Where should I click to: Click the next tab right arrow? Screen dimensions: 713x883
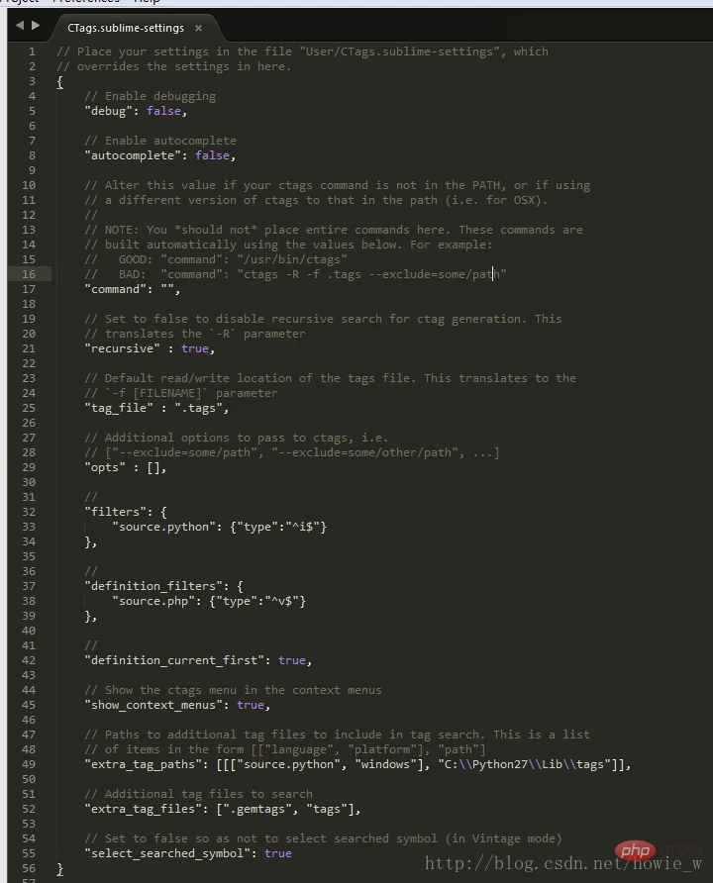tap(36, 26)
